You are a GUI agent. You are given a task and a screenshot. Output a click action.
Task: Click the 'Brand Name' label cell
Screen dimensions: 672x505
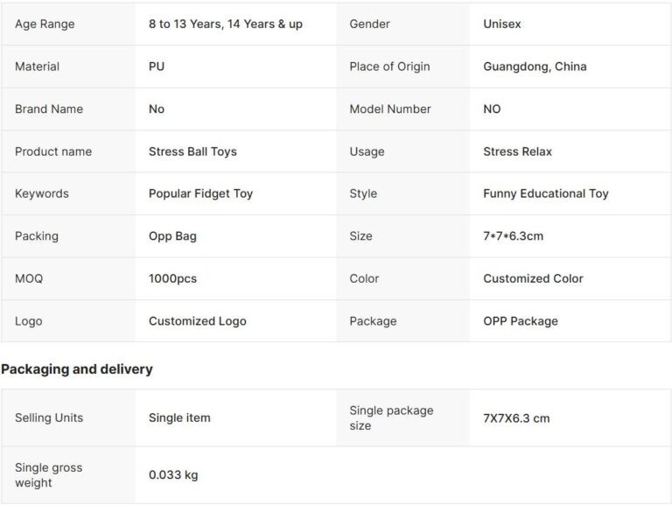[49, 109]
